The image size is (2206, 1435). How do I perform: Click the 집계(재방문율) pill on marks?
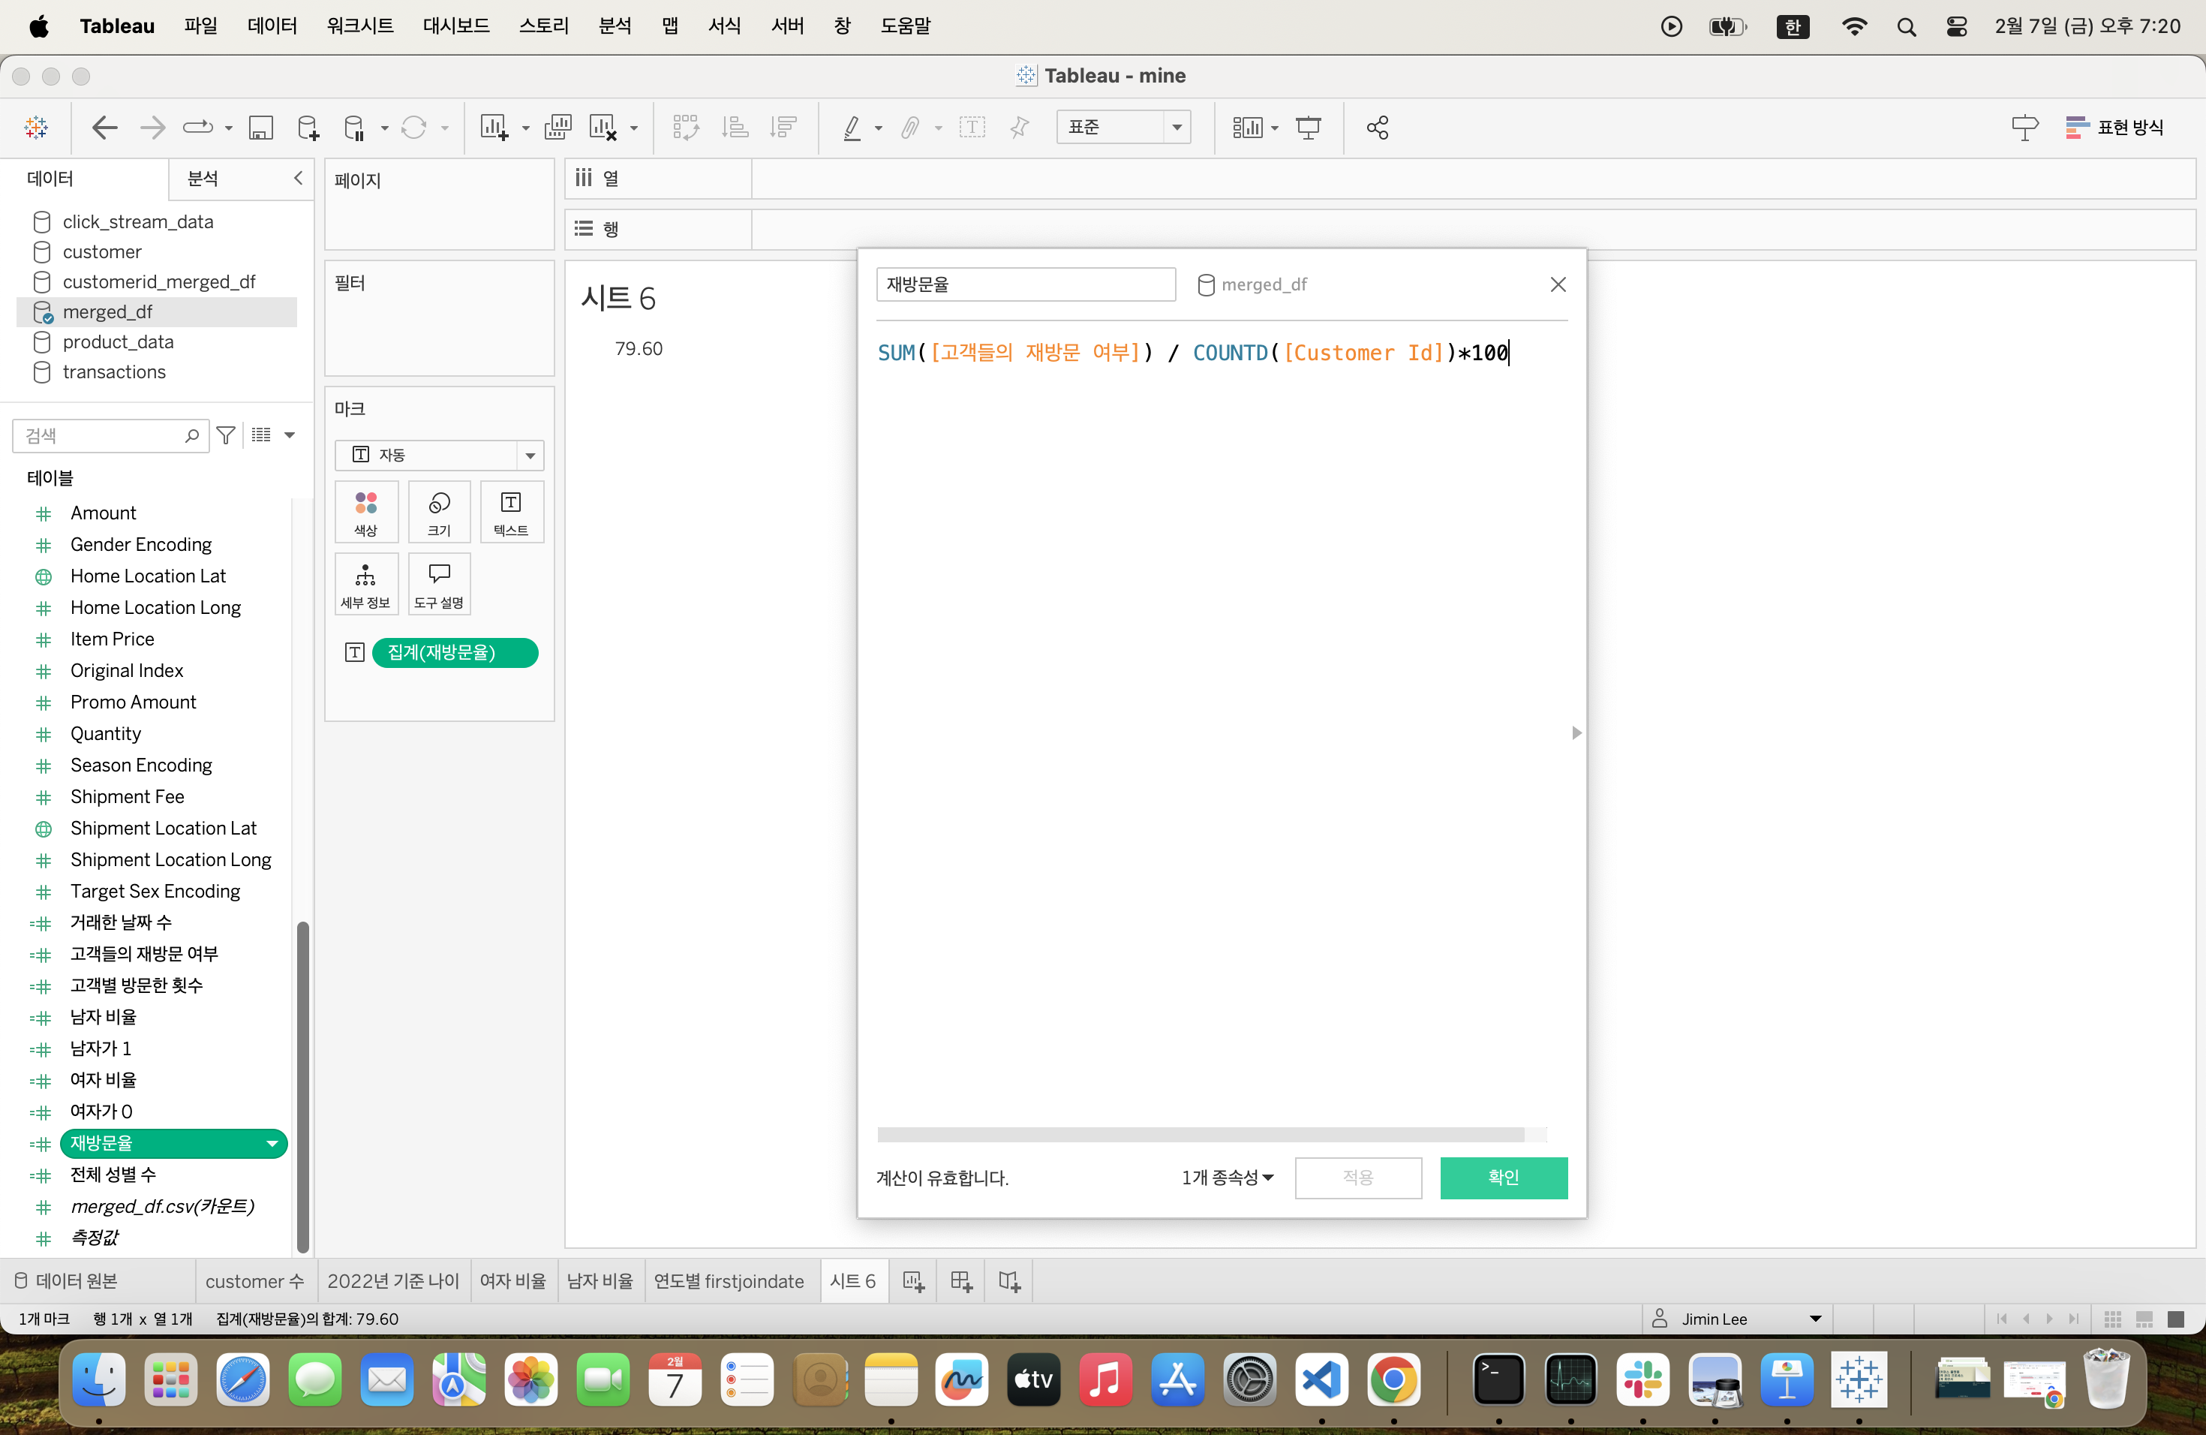455,653
